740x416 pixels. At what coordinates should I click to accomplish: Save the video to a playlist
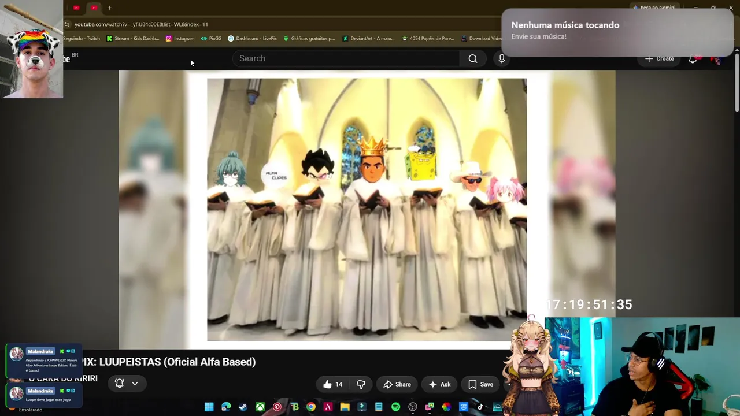(x=480, y=384)
